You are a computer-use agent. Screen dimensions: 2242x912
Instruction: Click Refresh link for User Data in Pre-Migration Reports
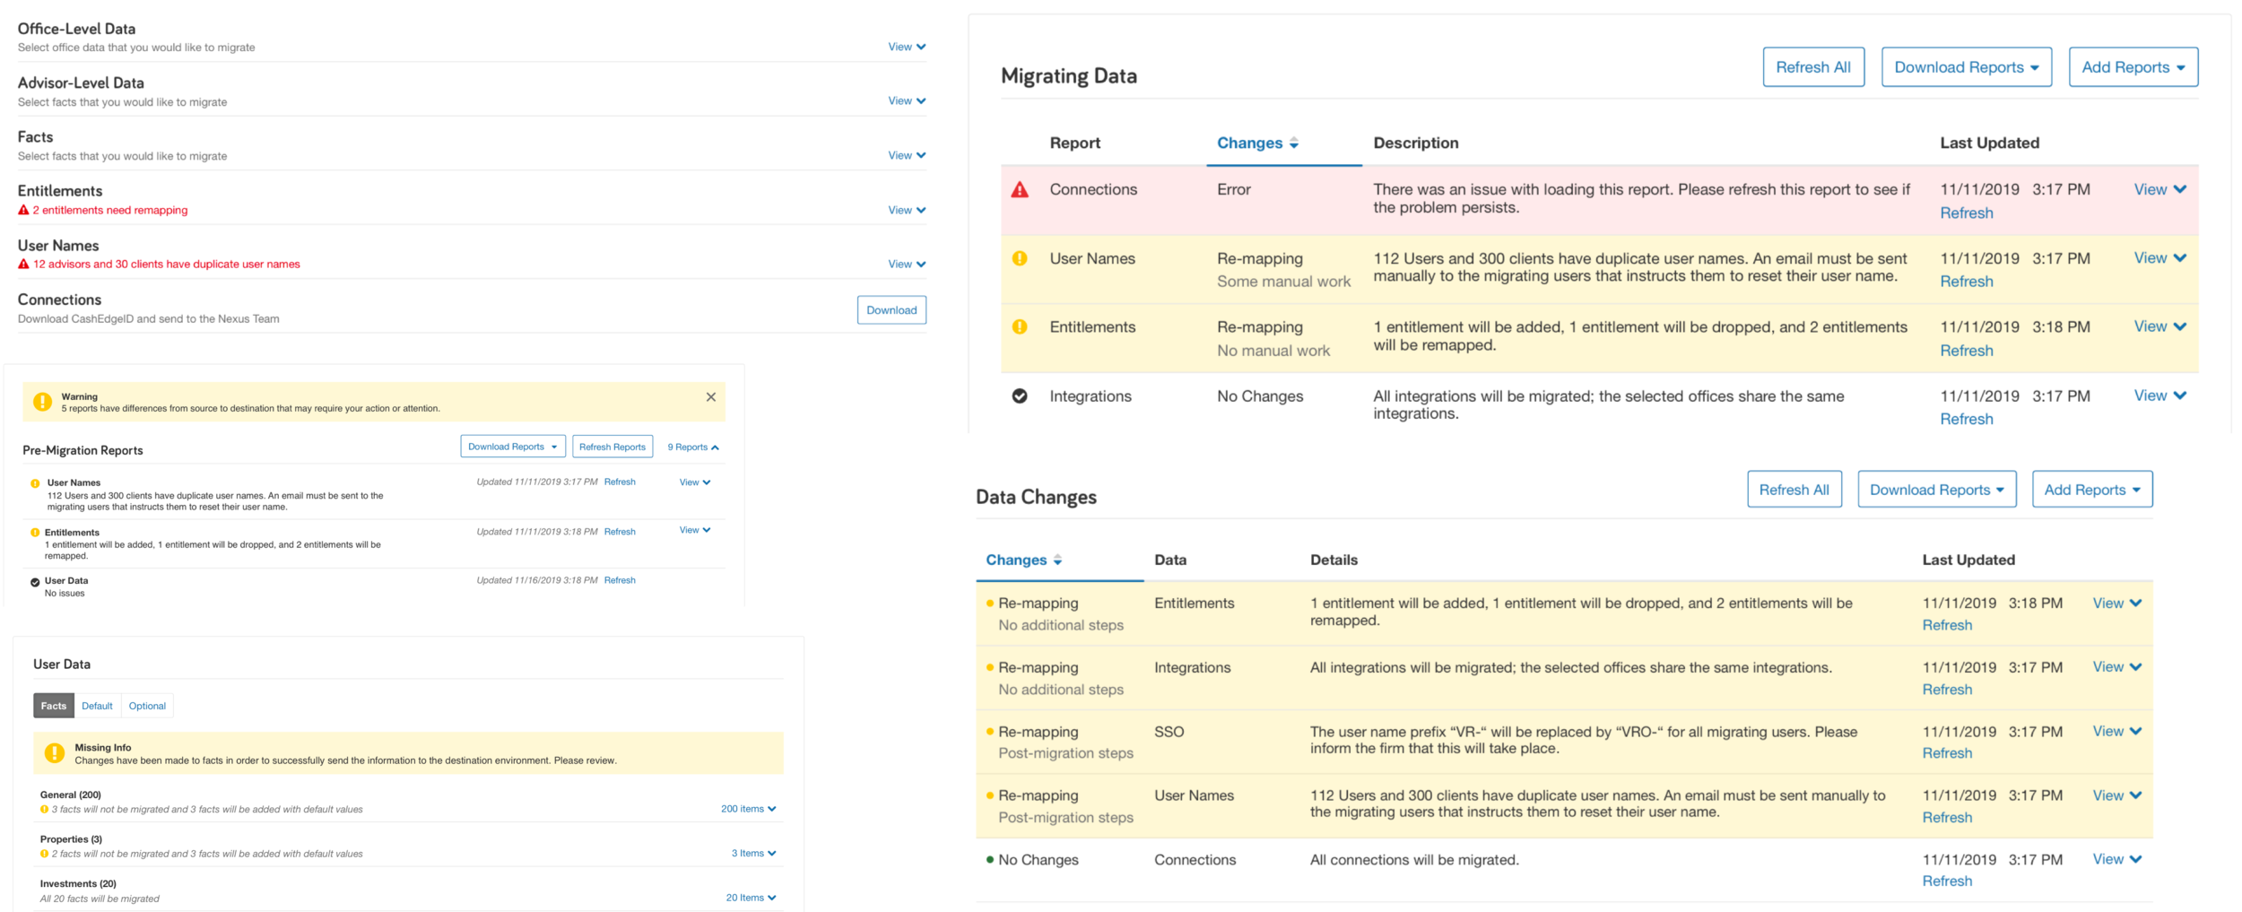tap(620, 580)
